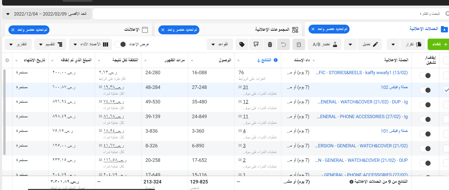Screen dimensions: 449x190
Task: Uncheck the checkbox for حملة وافيكس 102
Action: [x=446, y=90]
